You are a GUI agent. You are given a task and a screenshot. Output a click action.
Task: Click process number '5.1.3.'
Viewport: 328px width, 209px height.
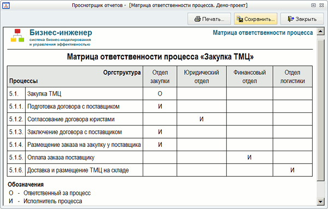point(16,132)
